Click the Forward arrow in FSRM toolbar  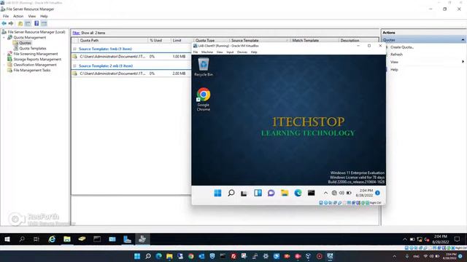pos(11,23)
